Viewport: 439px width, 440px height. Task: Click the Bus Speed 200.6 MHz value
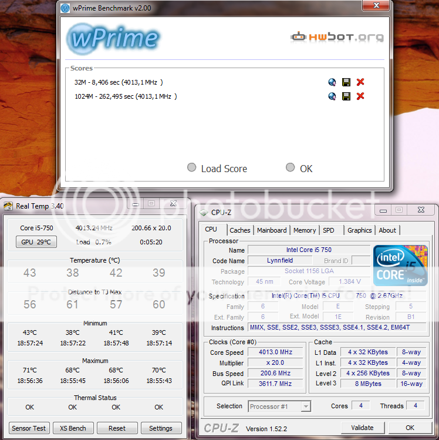click(275, 373)
